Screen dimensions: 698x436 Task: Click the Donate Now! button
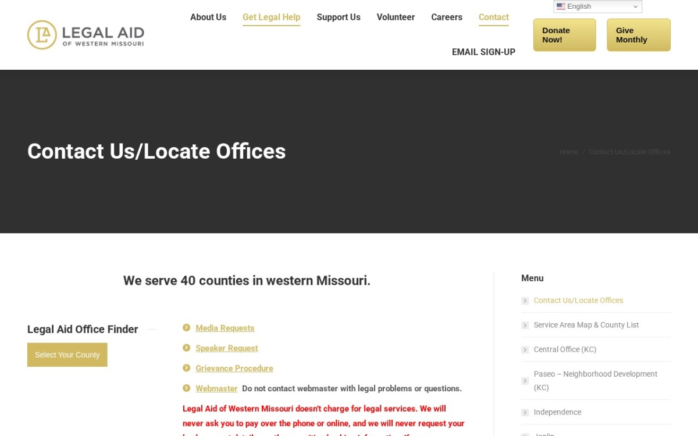[564, 35]
